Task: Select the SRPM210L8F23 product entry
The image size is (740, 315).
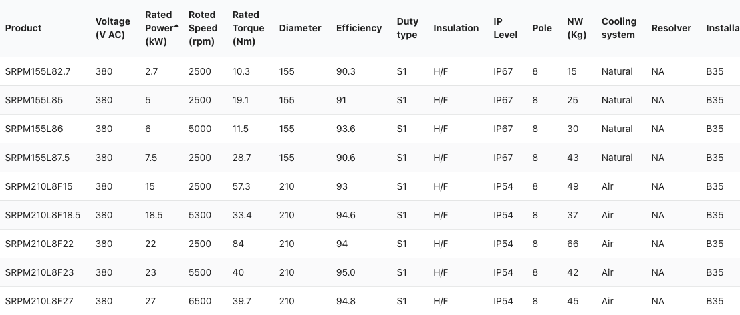Action: click(x=39, y=272)
